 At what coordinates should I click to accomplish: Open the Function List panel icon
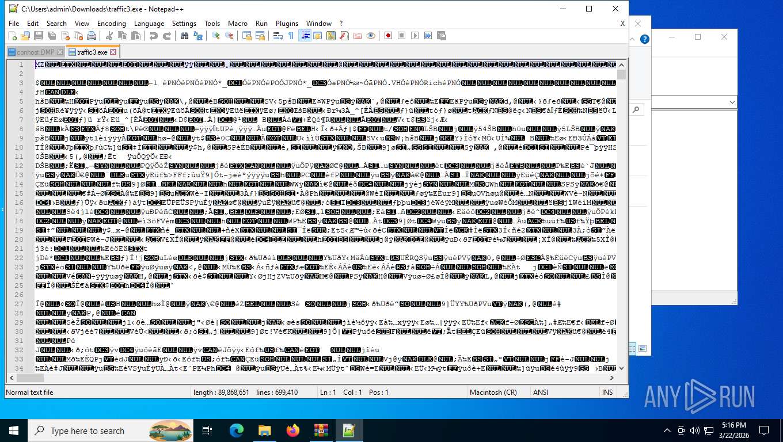coord(344,36)
